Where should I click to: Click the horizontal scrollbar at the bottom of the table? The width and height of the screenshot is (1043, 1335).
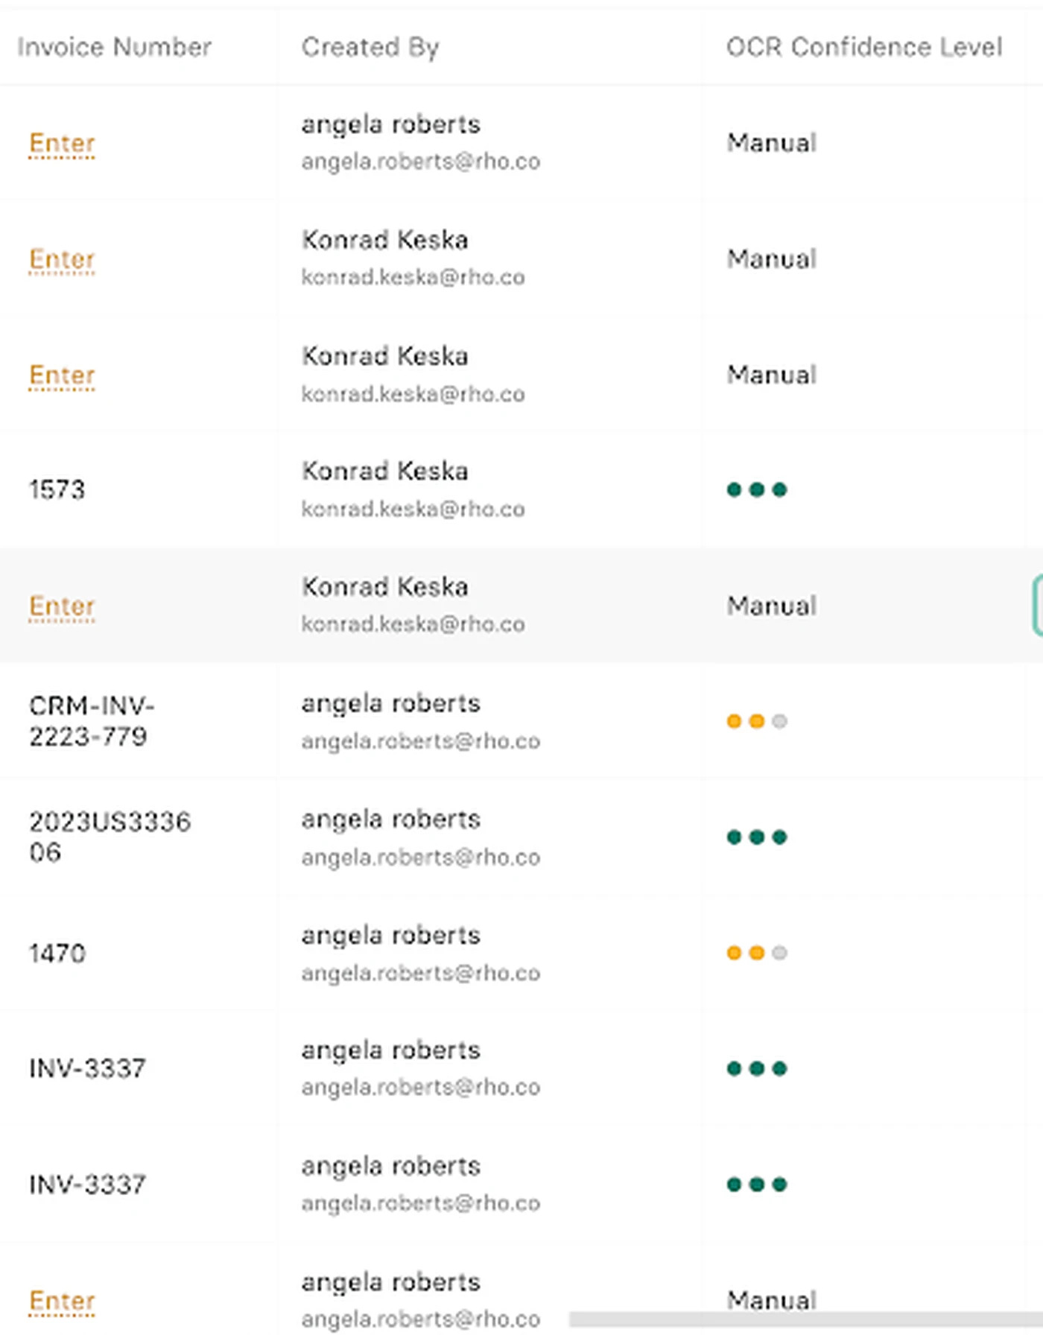(x=805, y=1319)
